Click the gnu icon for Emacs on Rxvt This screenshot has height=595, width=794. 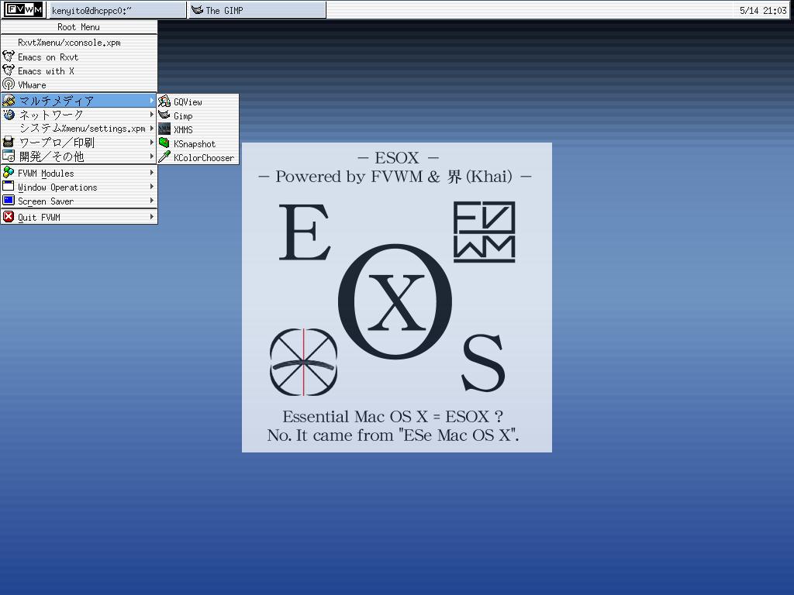[x=9, y=57]
